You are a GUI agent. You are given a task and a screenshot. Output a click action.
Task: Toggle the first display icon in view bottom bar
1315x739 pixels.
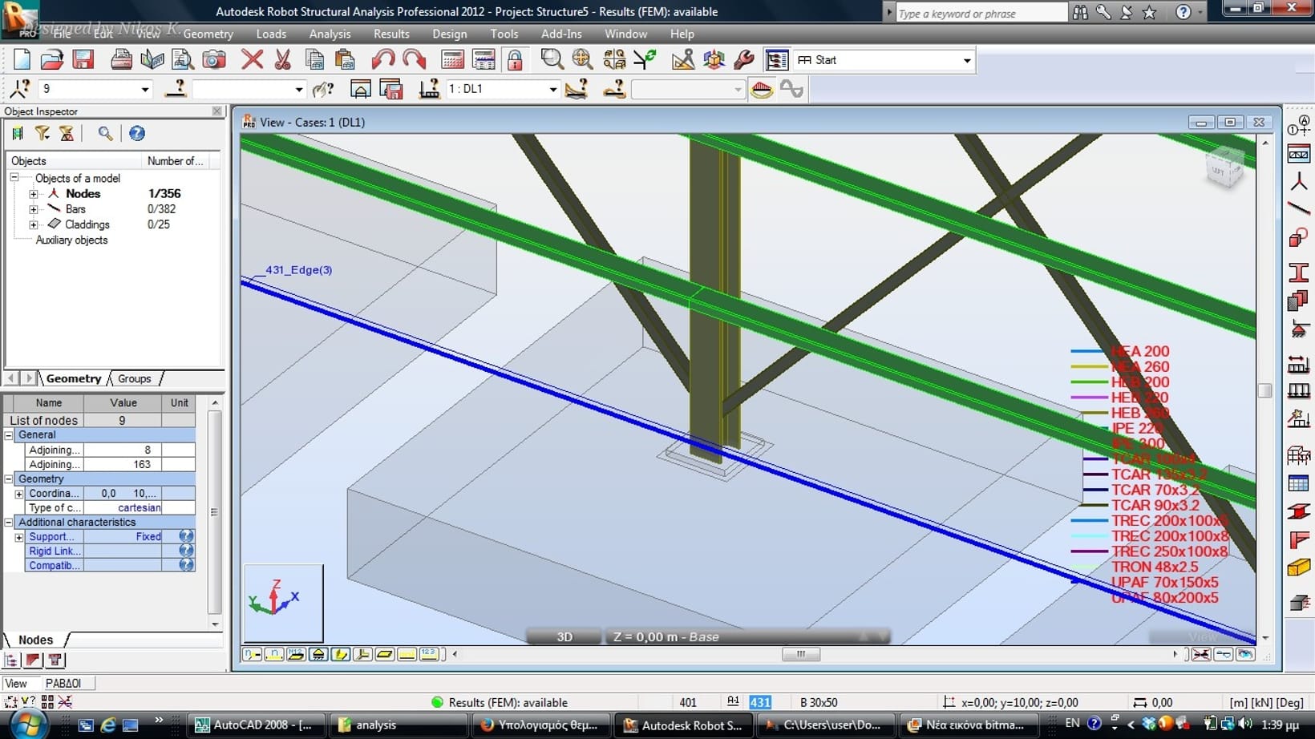(252, 655)
